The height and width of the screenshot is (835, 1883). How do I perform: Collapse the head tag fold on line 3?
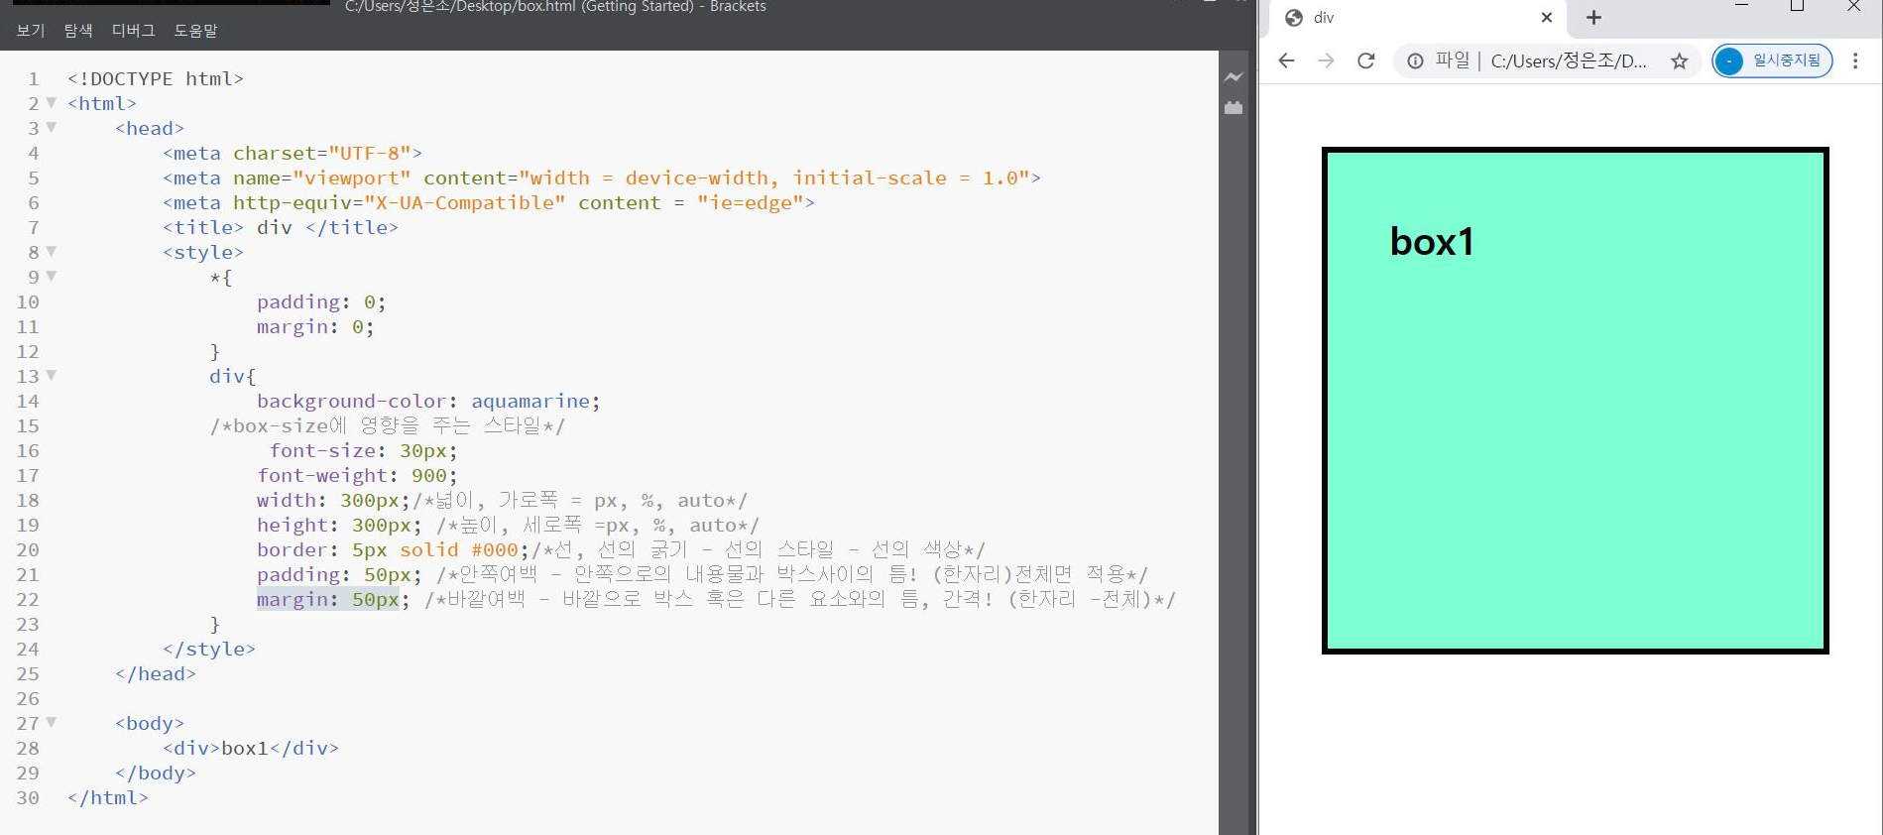tap(51, 127)
